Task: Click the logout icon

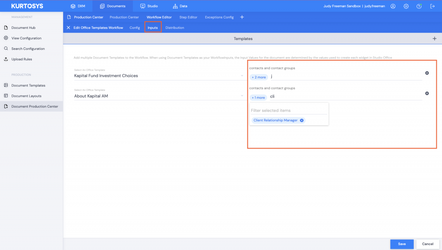Action: tap(433, 6)
